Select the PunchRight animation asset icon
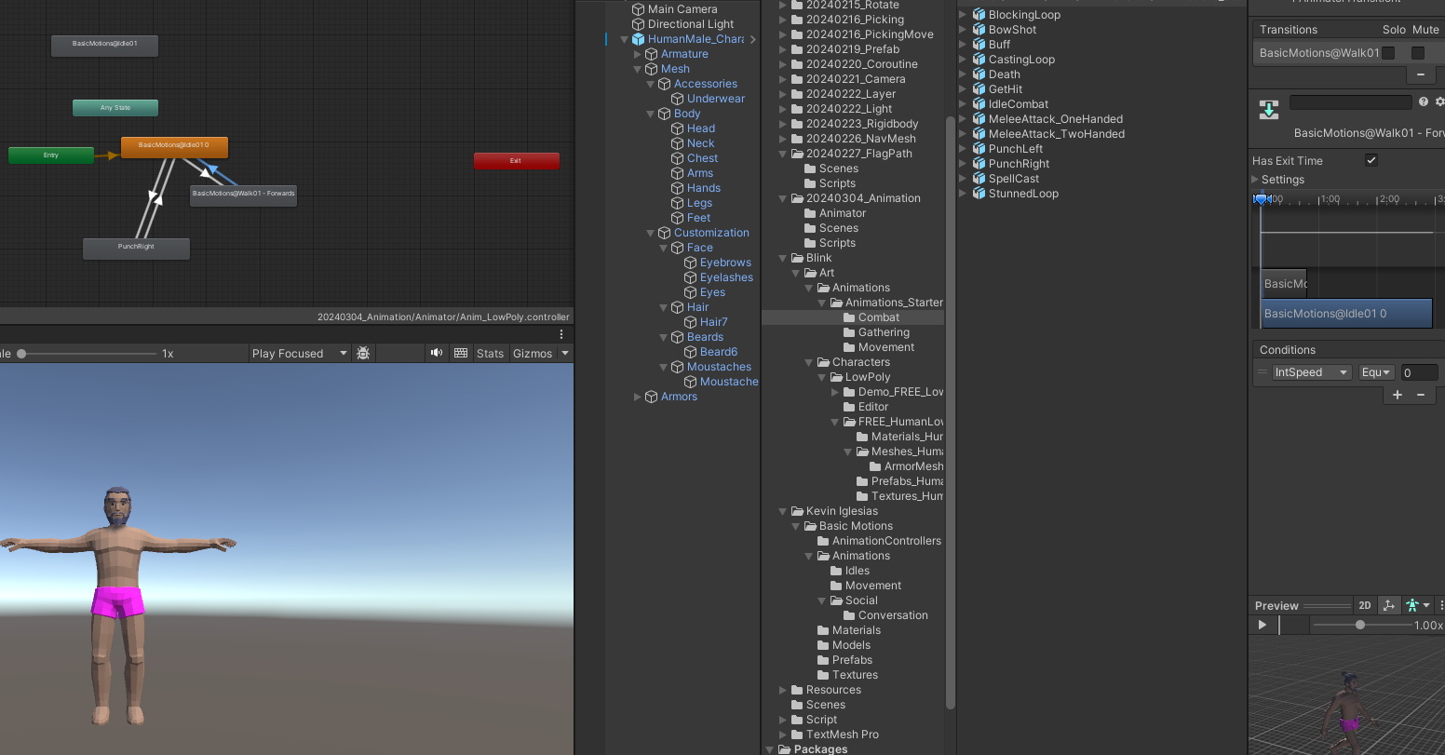Image resolution: width=1445 pixels, height=755 pixels. tap(979, 164)
